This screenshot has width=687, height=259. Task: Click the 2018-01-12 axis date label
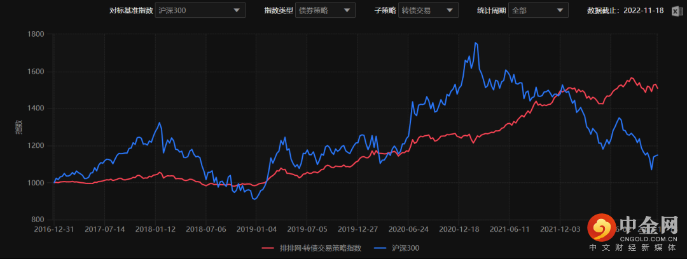156,229
